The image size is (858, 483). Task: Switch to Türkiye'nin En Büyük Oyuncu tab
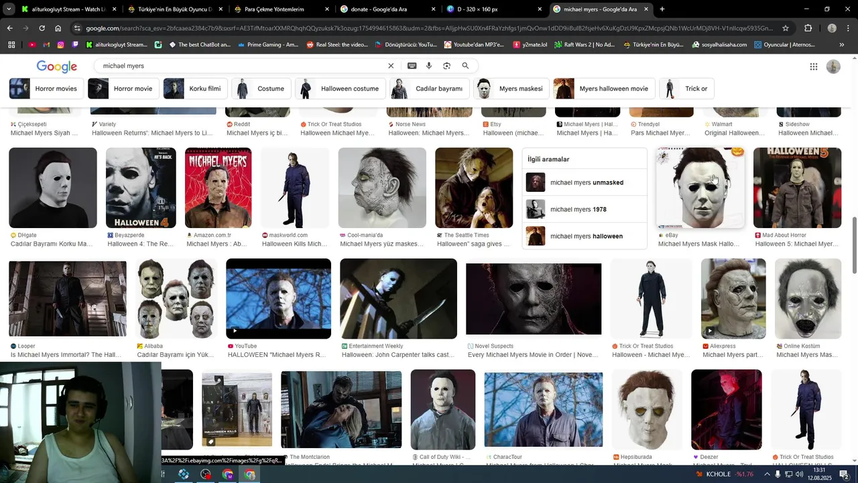[x=176, y=9]
